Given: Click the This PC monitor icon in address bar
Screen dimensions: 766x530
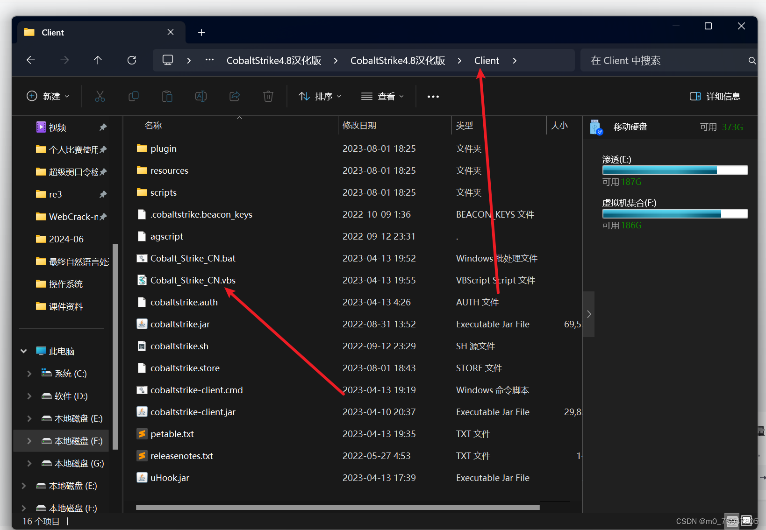Looking at the screenshot, I should click(168, 60).
